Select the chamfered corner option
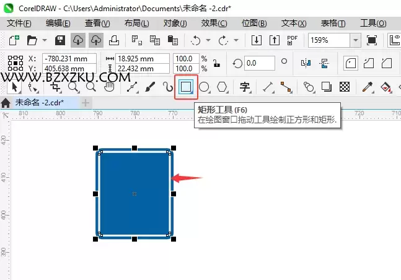Viewport: 401px width, 280px height. (387, 63)
